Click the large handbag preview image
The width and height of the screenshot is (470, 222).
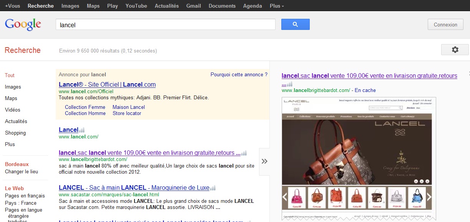pos(357,152)
